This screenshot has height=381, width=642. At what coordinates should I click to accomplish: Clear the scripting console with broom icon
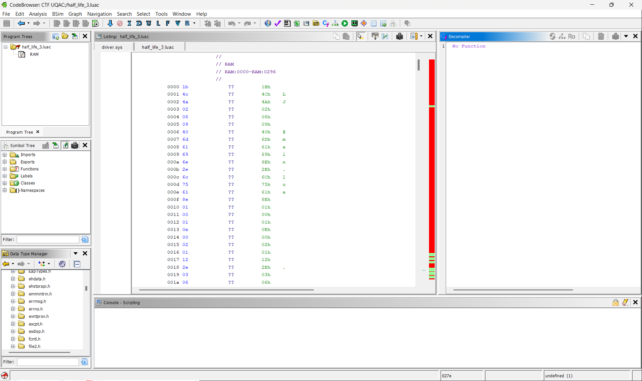(x=625, y=302)
